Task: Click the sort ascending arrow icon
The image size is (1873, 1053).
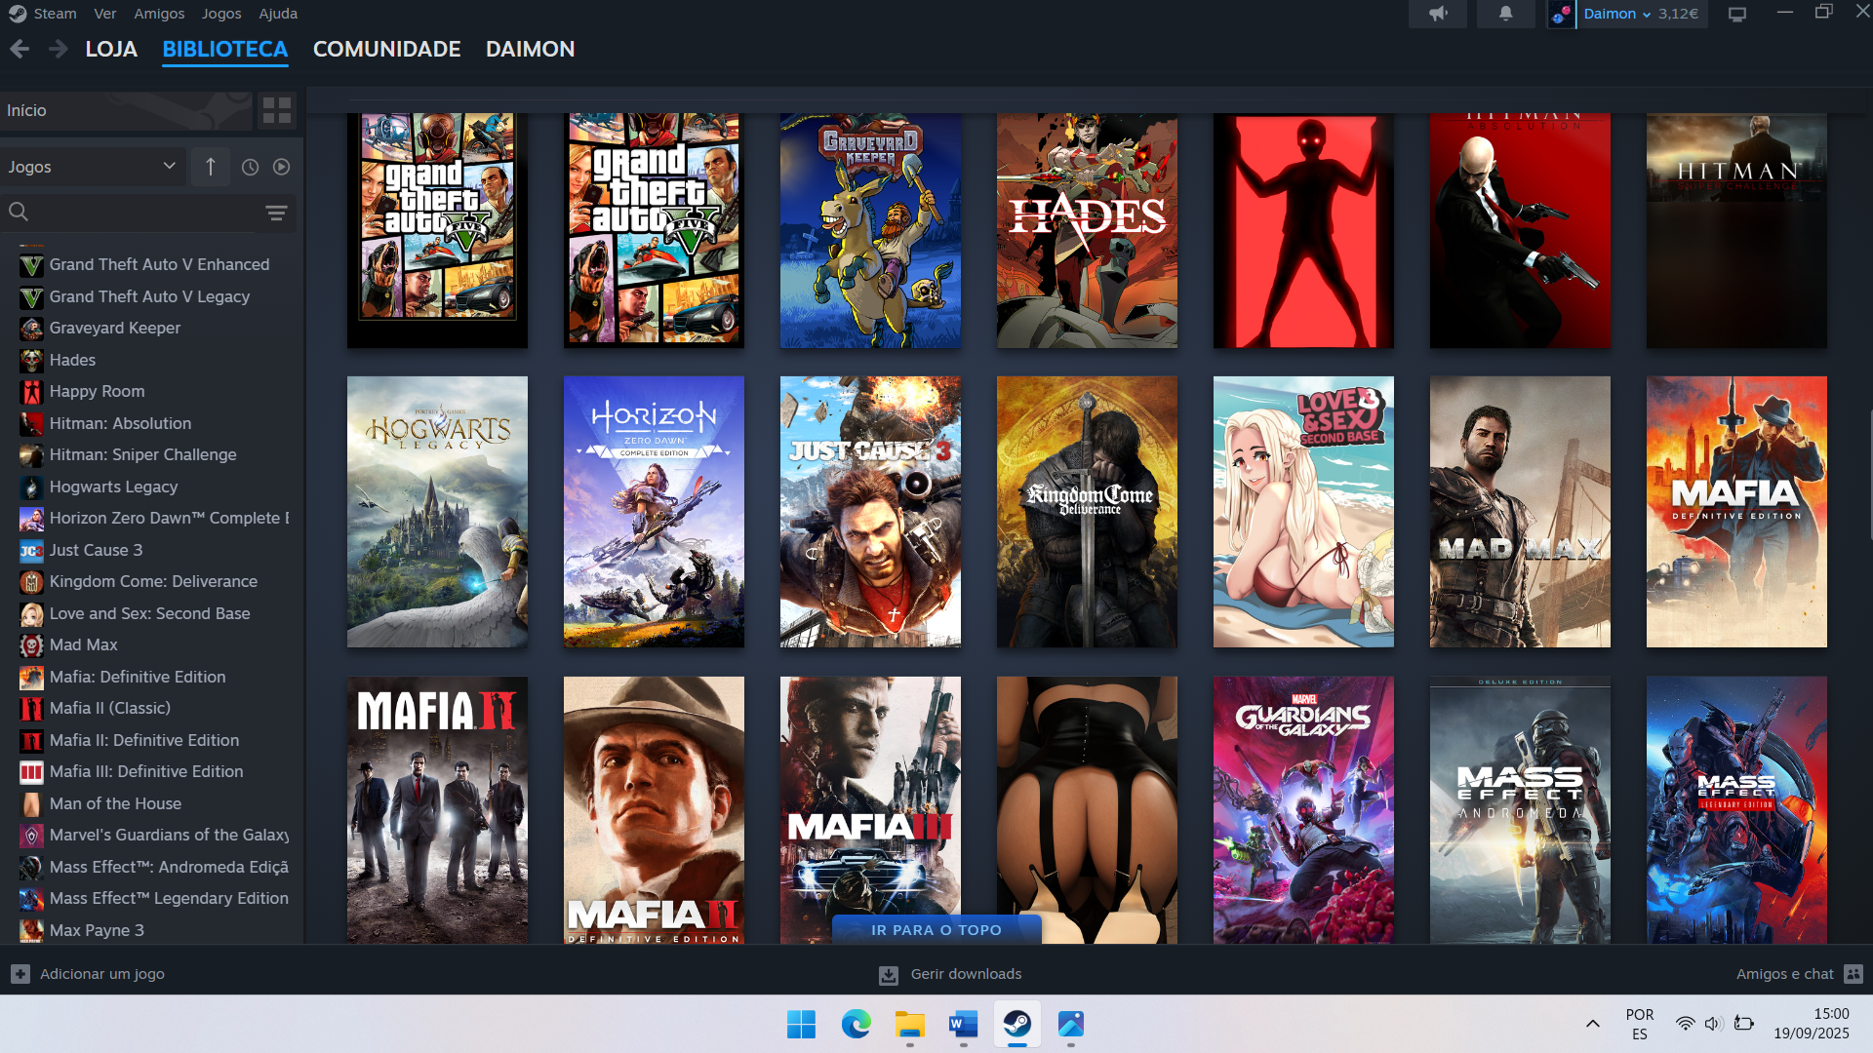Action: pyautogui.click(x=211, y=167)
